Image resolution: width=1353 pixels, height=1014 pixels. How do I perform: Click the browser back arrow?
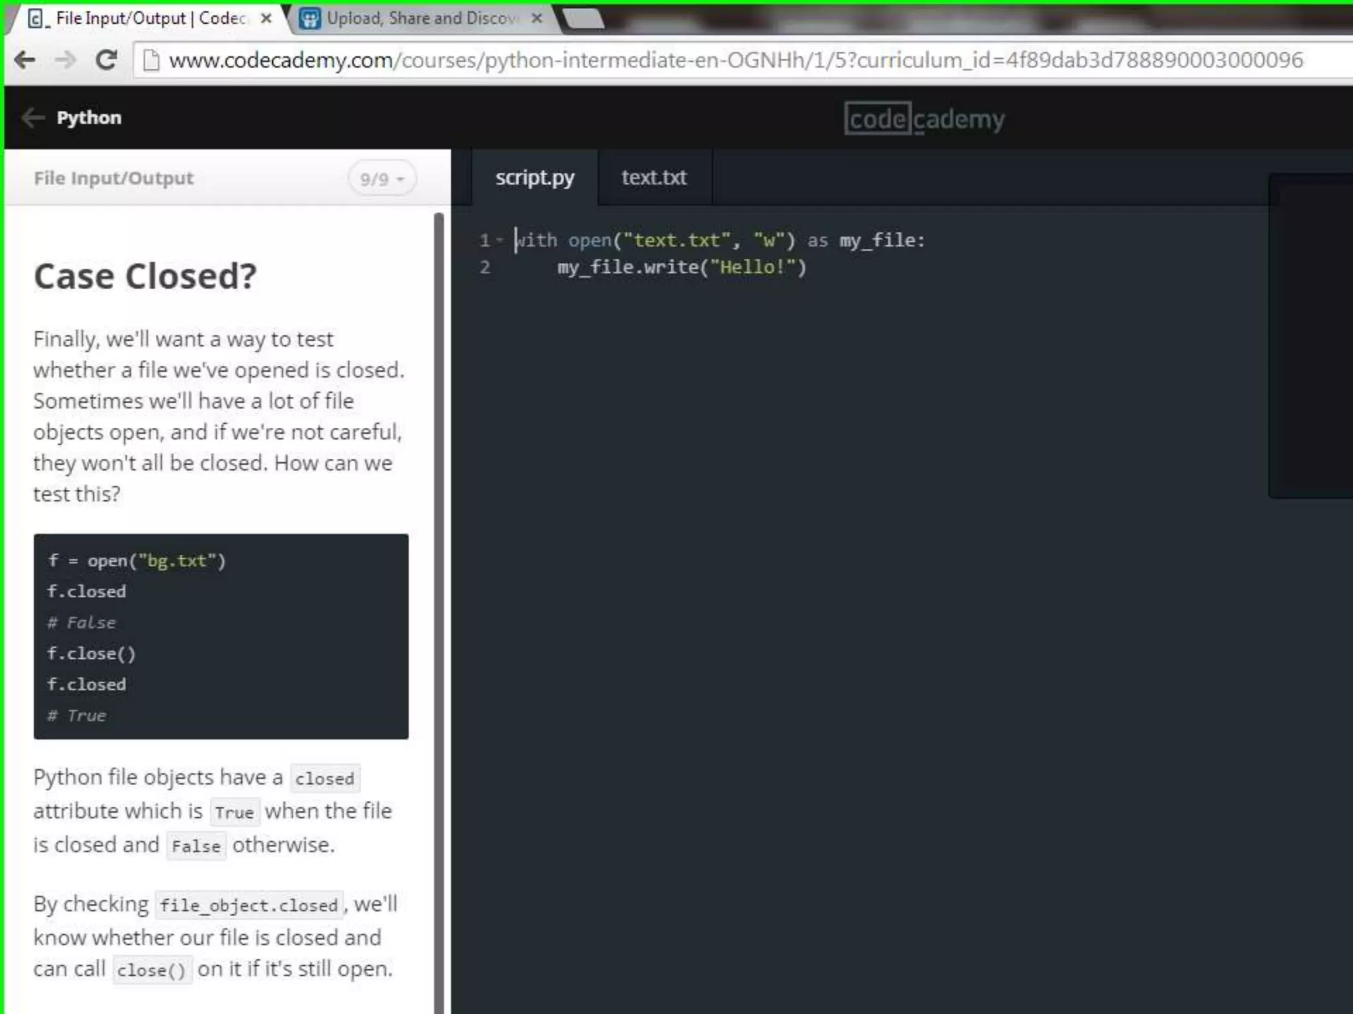click(24, 60)
